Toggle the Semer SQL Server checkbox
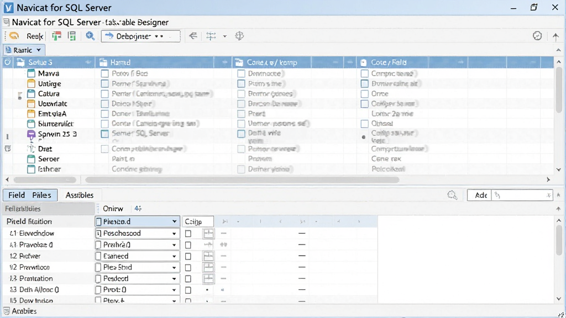The image size is (566, 318). [104, 134]
